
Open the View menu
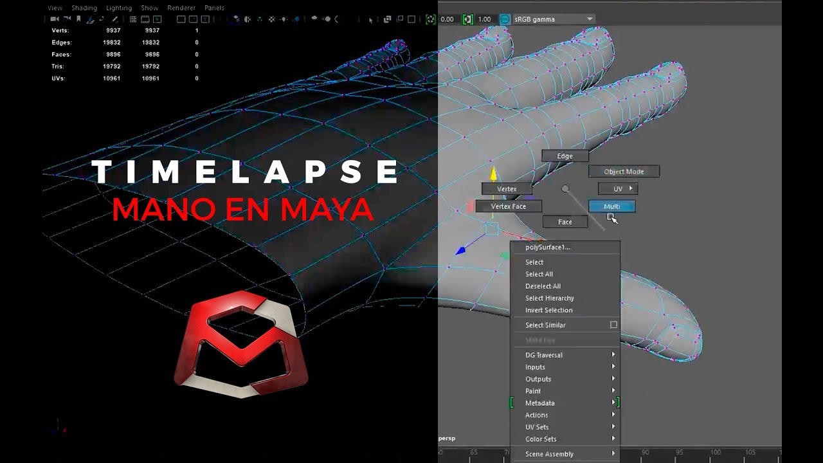point(55,8)
